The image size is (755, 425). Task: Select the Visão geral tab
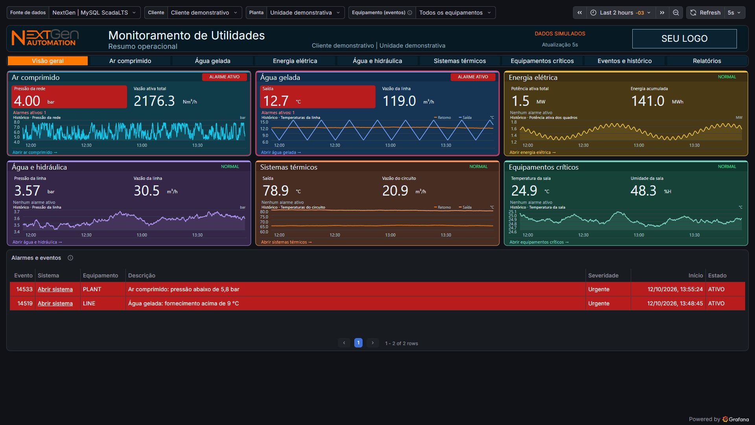point(48,61)
